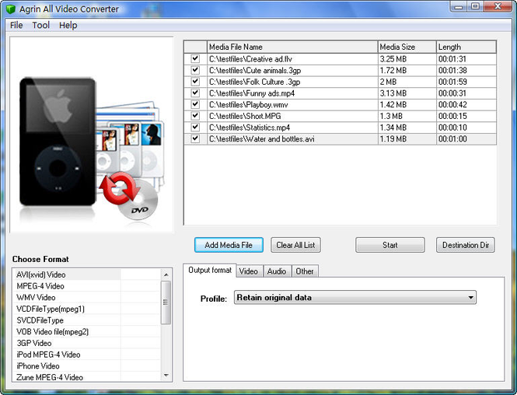The image size is (517, 395).
Task: Switch to the Audio tab
Action: 277,271
